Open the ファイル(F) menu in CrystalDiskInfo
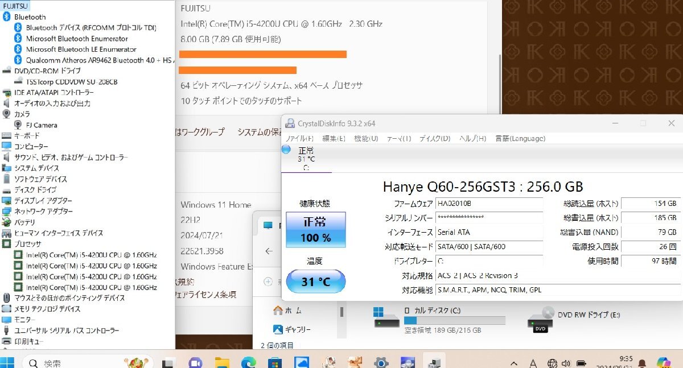The height and width of the screenshot is (368, 683). point(299,138)
